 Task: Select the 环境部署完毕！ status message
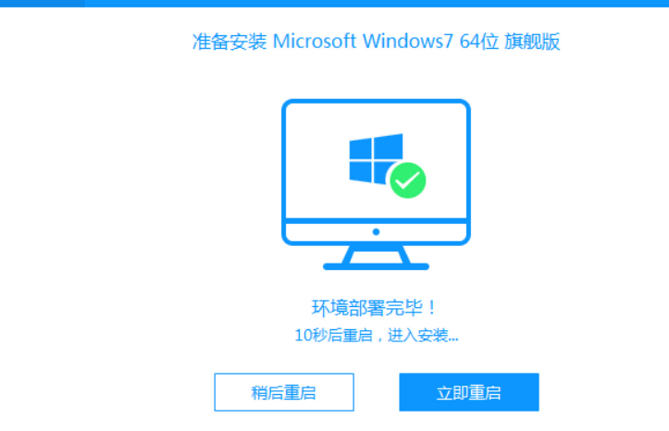coord(374,308)
